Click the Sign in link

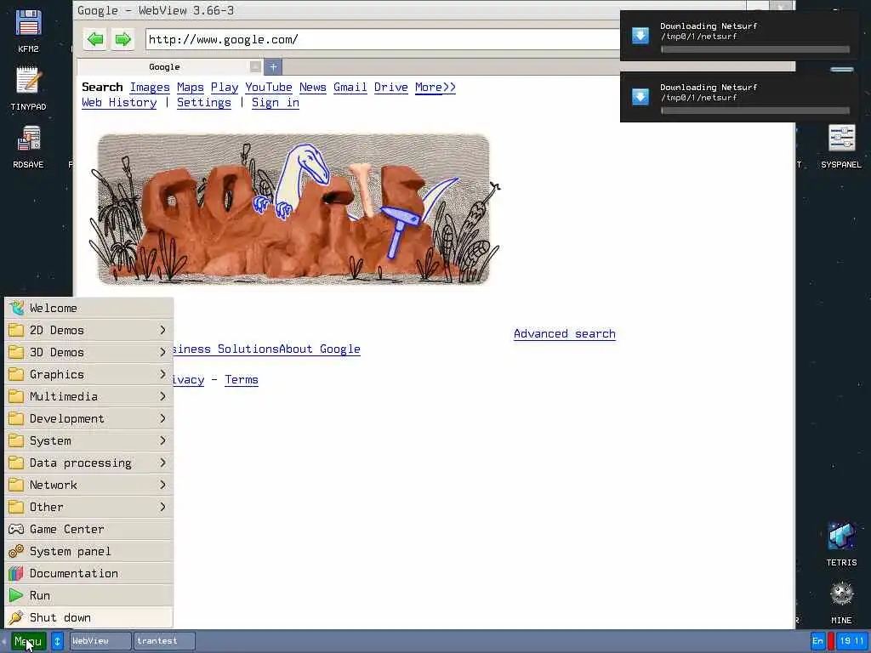(276, 103)
